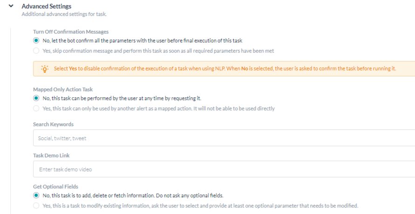Select 'Yes, skip confirmation message' radio
The width and height of the screenshot is (415, 214).
36,51
